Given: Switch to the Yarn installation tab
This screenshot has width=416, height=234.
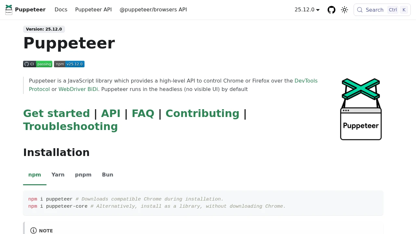Looking at the screenshot, I should tap(58, 175).
